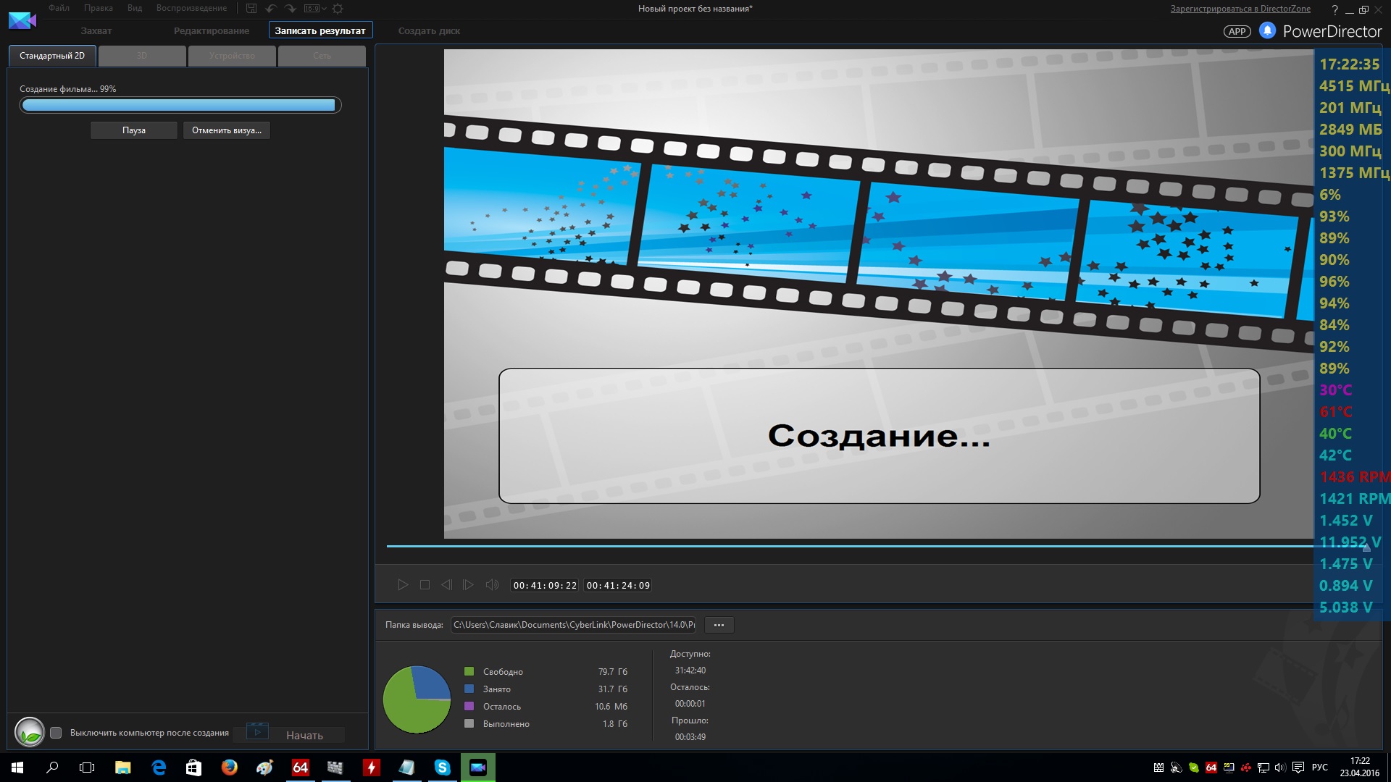The image size is (1391, 782).
Task: Switch to the Редактирование tab
Action: tap(211, 30)
